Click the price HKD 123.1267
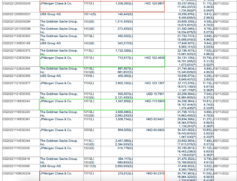 [155, 83]
